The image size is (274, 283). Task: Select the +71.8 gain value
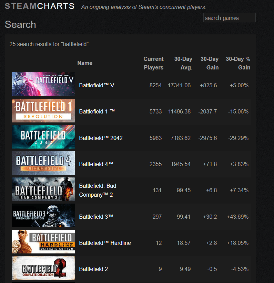click(x=210, y=164)
